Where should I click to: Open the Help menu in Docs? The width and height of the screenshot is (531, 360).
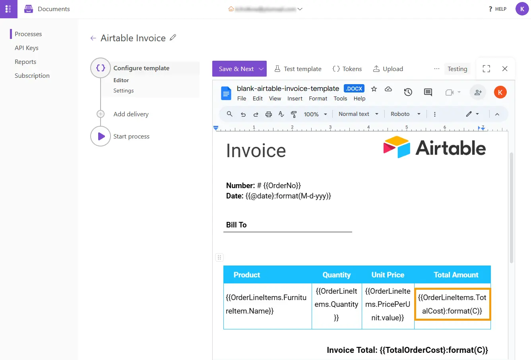point(359,98)
